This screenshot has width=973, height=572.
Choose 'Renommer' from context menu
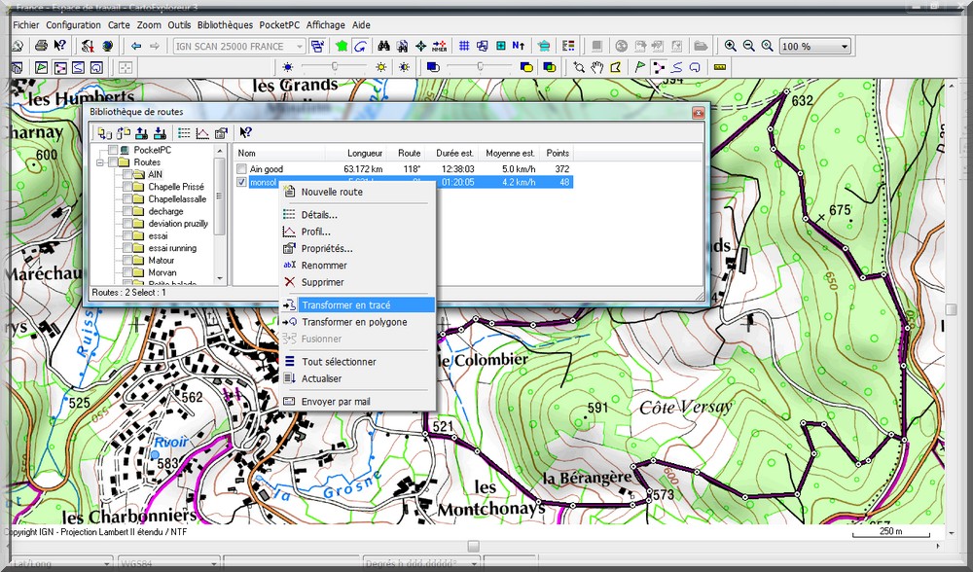point(357,266)
